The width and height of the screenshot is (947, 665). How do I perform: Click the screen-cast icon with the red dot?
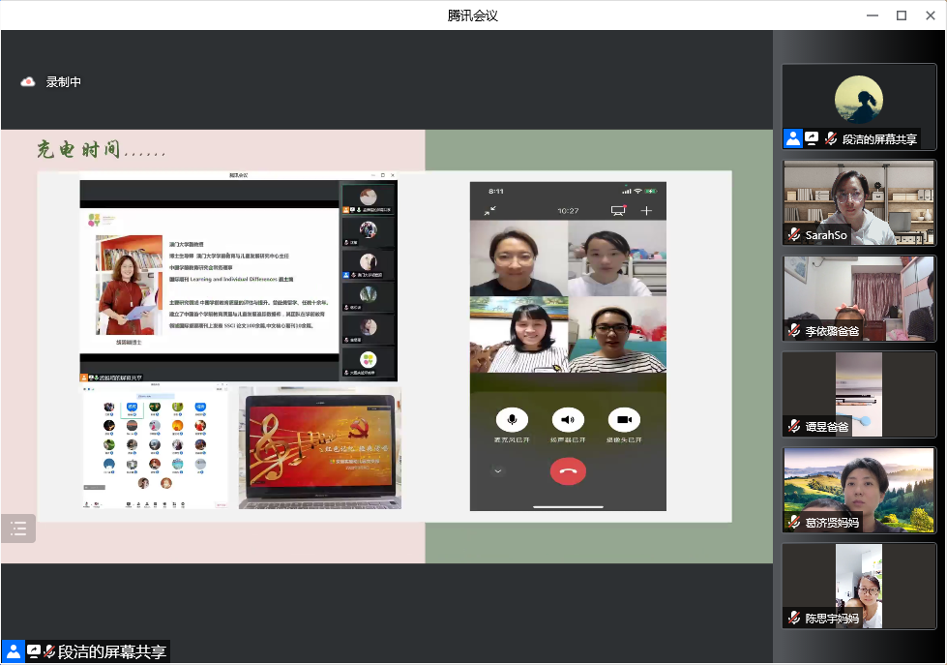618,210
